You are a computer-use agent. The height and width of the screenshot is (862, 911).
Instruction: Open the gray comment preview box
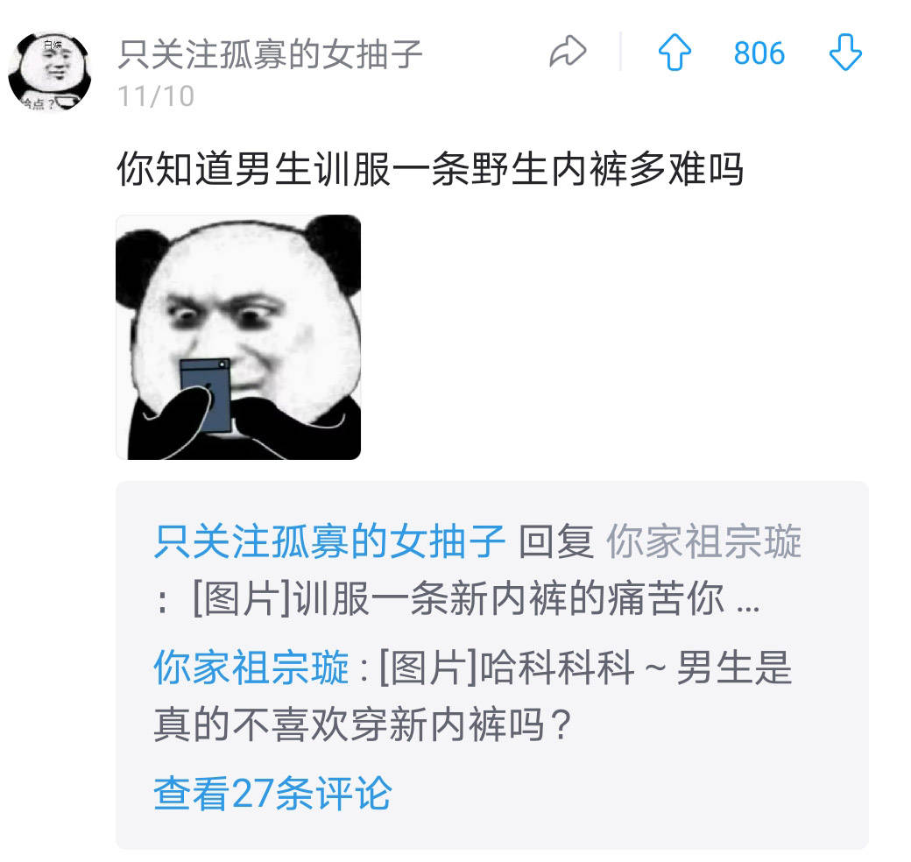point(492,665)
